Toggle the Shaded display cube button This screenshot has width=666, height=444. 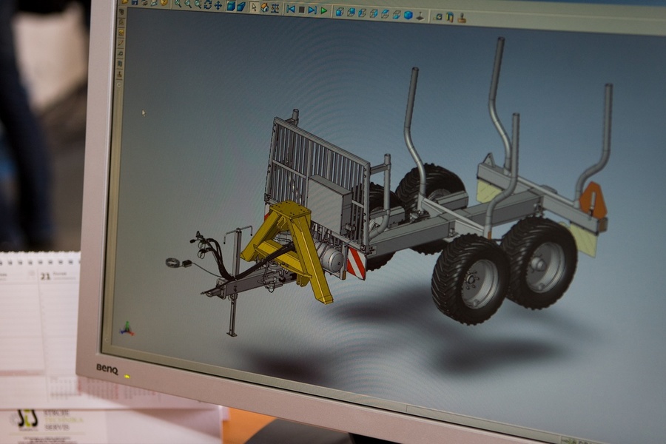click(x=231, y=6)
